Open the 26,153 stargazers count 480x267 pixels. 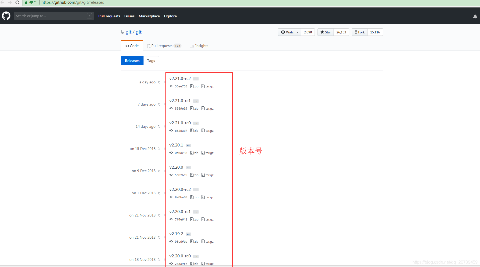[x=341, y=32]
